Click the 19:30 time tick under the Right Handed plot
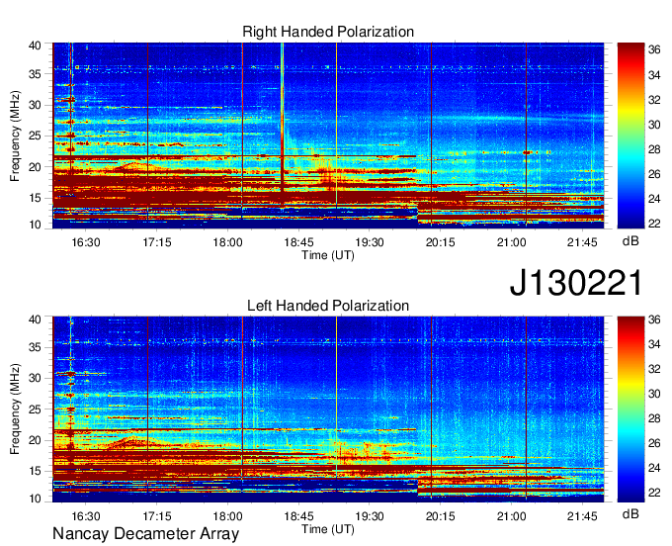This screenshot has height=546, width=672. point(370,242)
